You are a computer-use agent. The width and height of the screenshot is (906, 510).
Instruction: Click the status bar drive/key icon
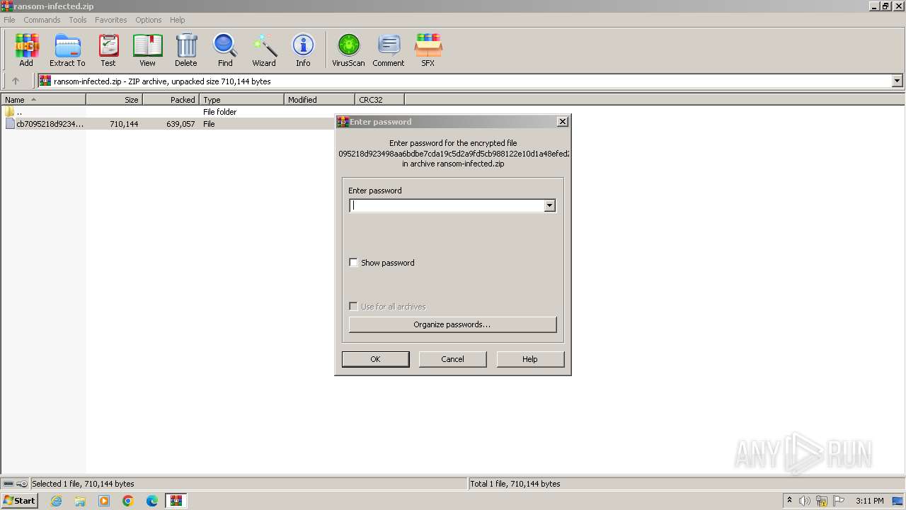15,484
